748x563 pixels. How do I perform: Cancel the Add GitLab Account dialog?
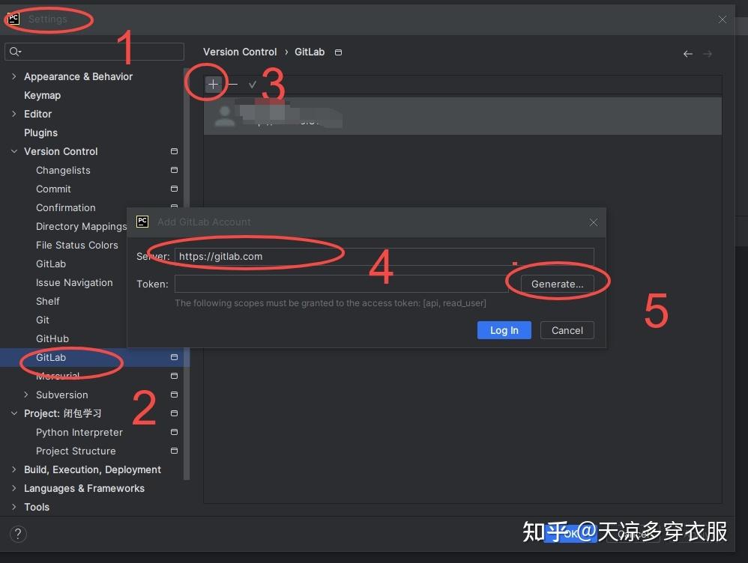click(567, 330)
